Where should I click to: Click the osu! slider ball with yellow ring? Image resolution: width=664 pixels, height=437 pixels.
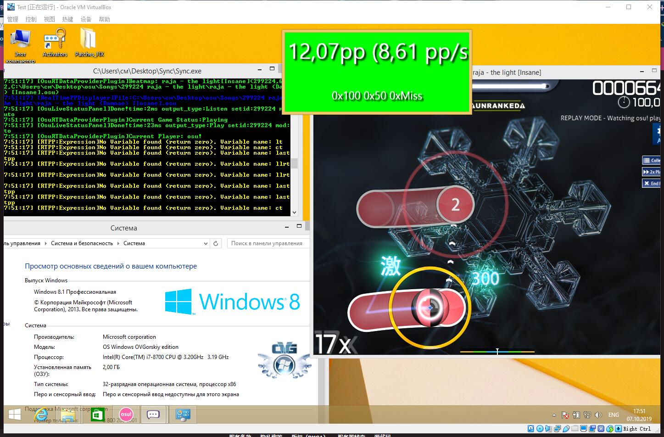(x=430, y=308)
